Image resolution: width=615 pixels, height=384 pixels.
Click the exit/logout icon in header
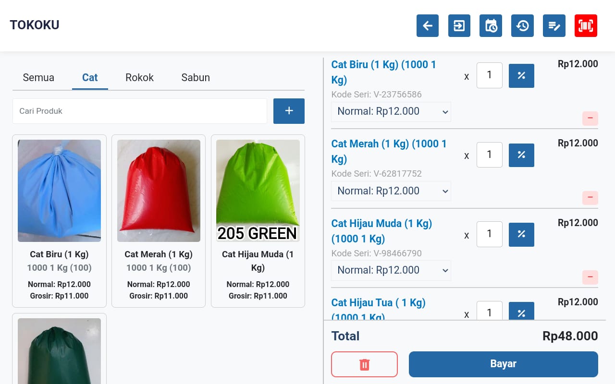tap(459, 26)
